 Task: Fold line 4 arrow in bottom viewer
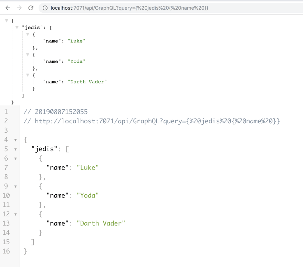[15, 140]
